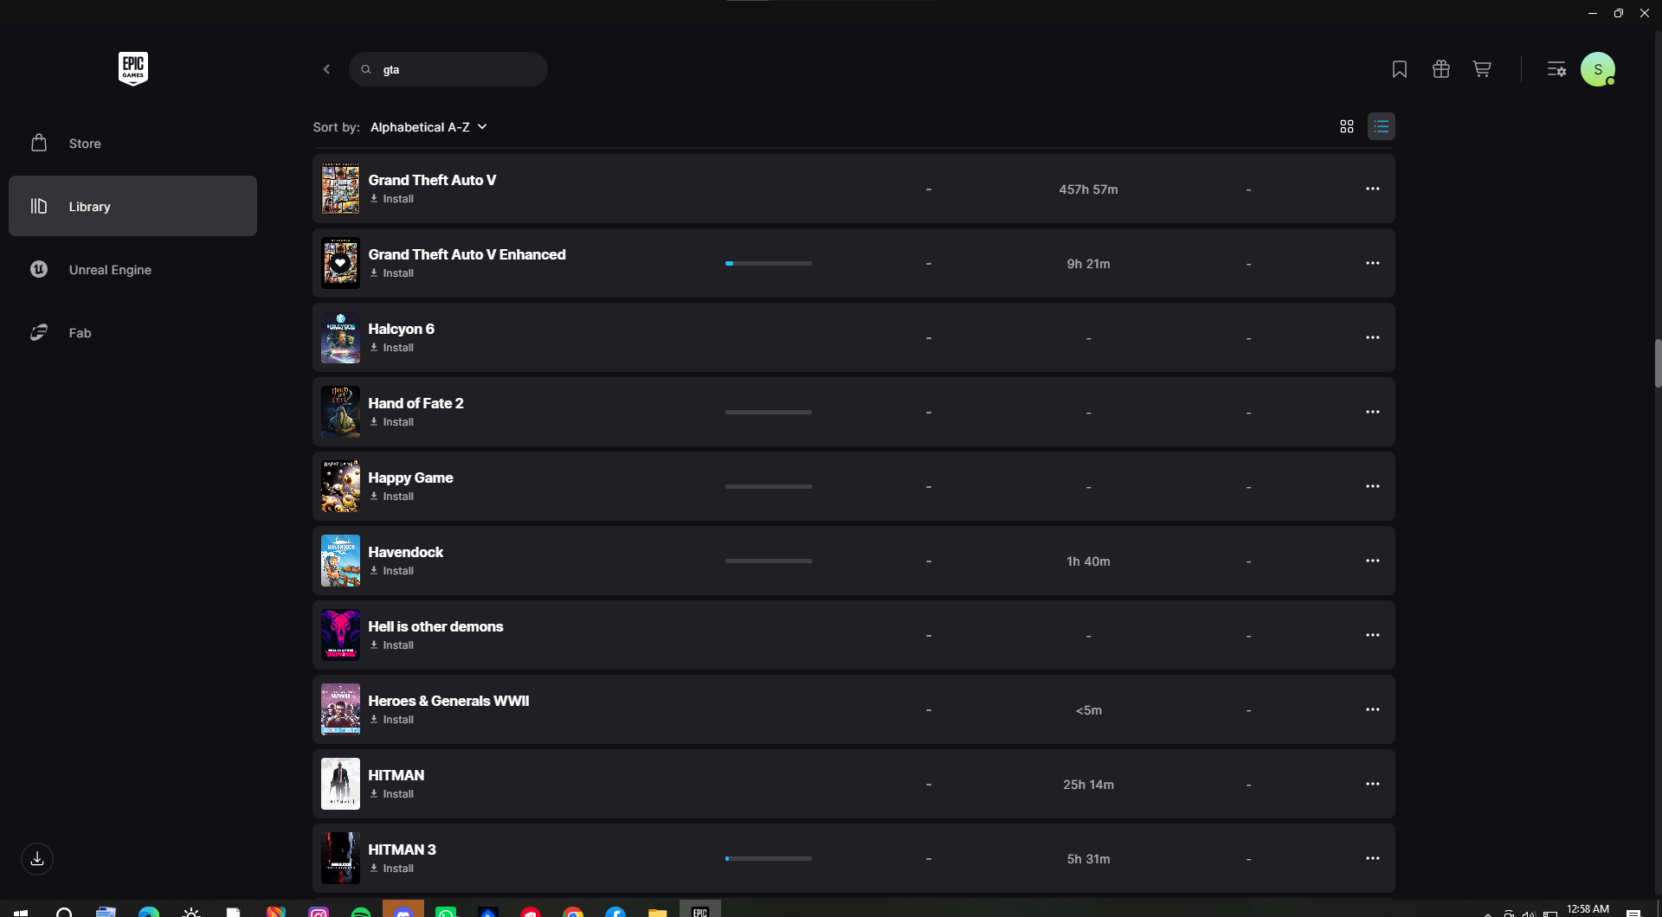Install Hand of Fate 2
Viewport: 1662px width, 917px height.
tap(392, 422)
